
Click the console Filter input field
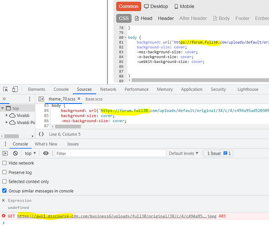point(110,153)
